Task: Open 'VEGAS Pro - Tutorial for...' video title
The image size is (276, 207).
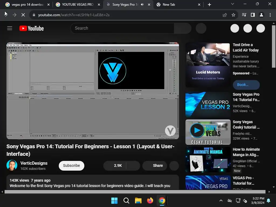Action: coord(243,181)
